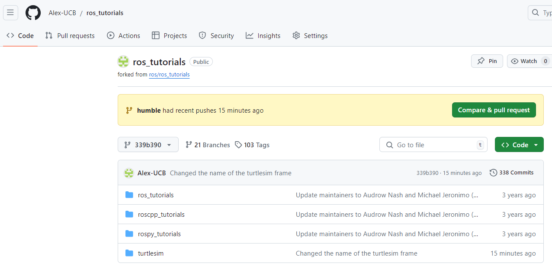Click the rospy_tutorials folder icon

[x=129, y=234]
